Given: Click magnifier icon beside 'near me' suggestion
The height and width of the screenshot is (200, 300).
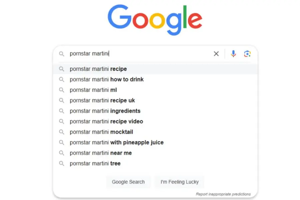Looking at the screenshot, I should (x=61, y=153).
